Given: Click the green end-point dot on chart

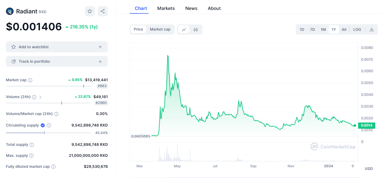Looking at the screenshot, I should (355, 125).
